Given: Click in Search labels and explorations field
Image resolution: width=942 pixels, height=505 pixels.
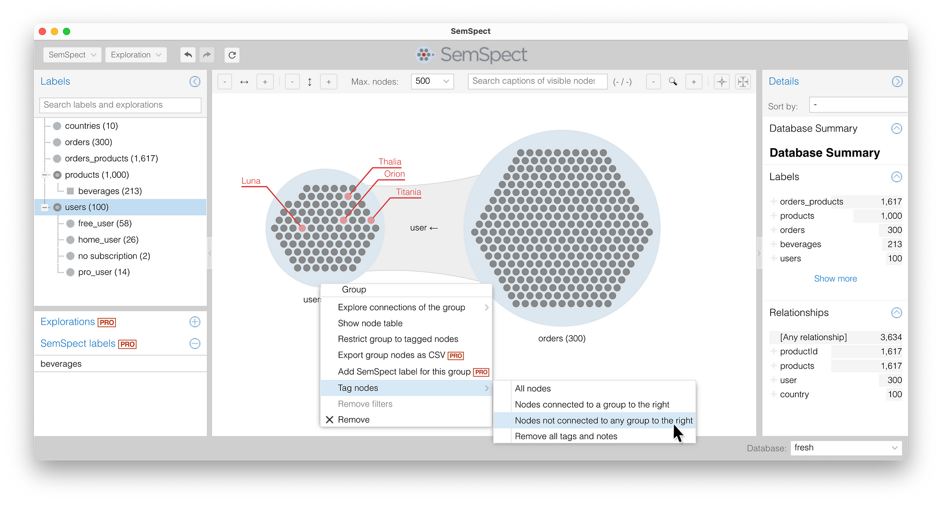Looking at the screenshot, I should 121,105.
